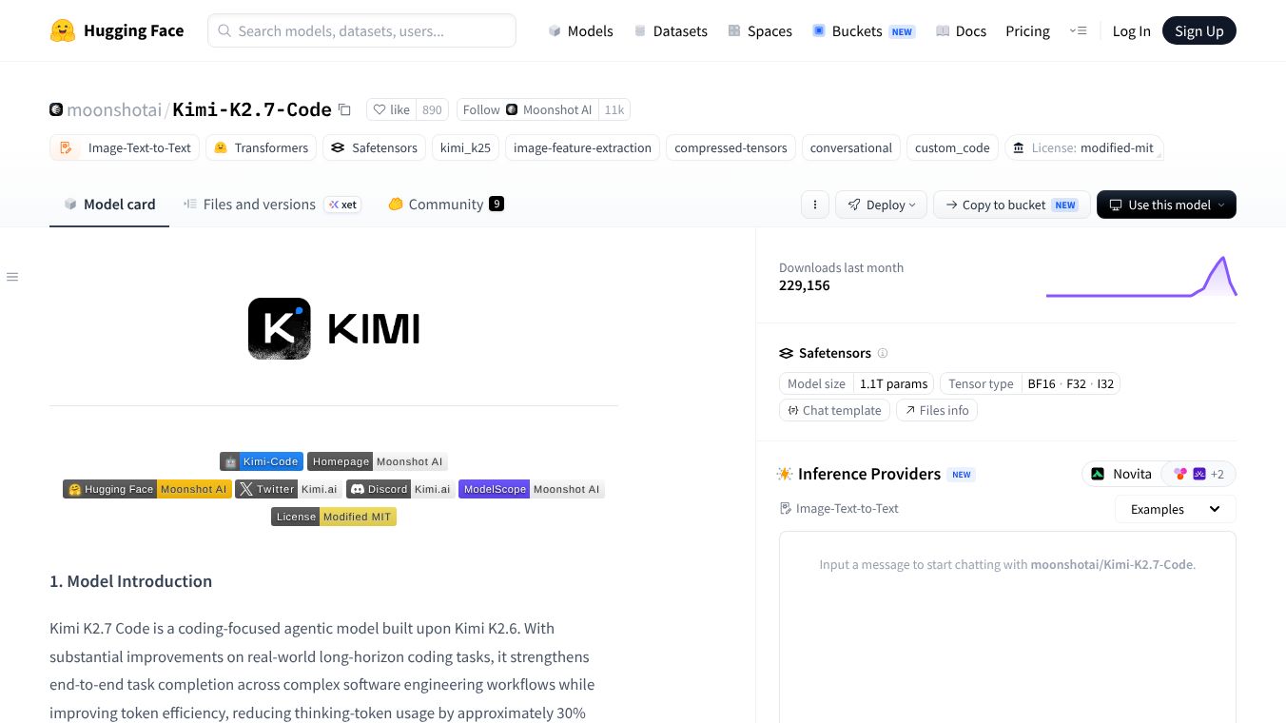Select the conversational tag
This screenshot has width=1286, height=723.
click(851, 148)
